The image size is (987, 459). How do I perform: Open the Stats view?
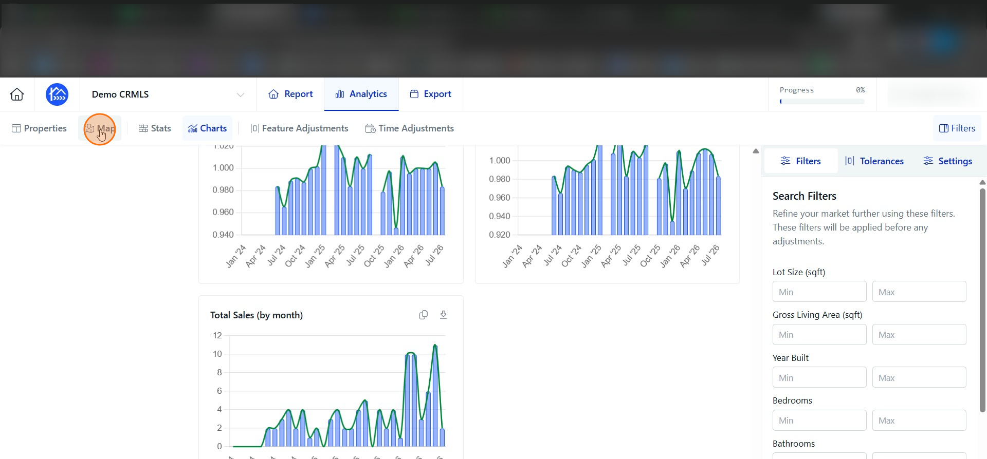155,128
